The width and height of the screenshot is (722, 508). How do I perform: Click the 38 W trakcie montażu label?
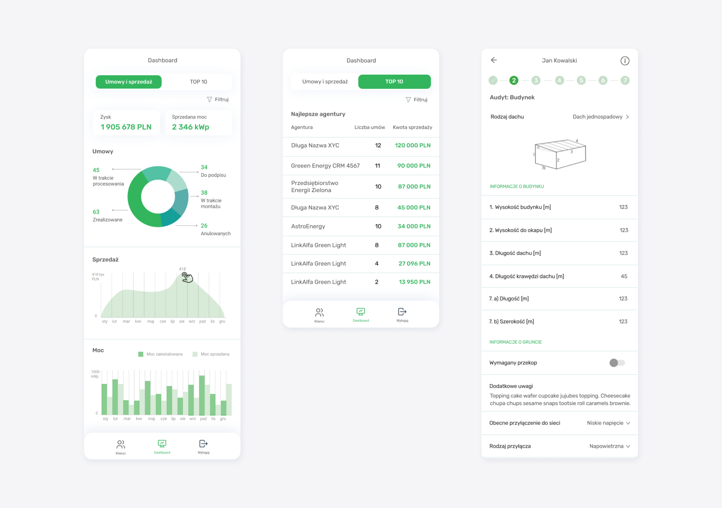(x=211, y=199)
